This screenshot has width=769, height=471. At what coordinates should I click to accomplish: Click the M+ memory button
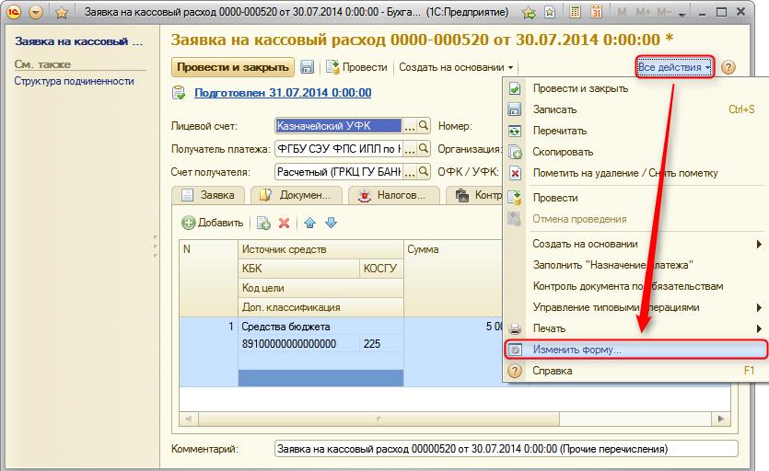click(643, 12)
